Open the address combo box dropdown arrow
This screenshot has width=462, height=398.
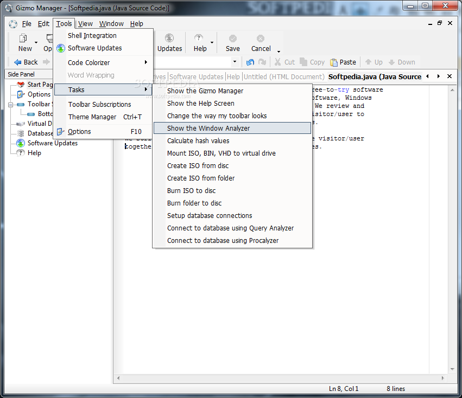pyautogui.click(x=235, y=62)
